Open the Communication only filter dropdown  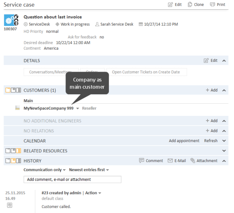[44, 170]
